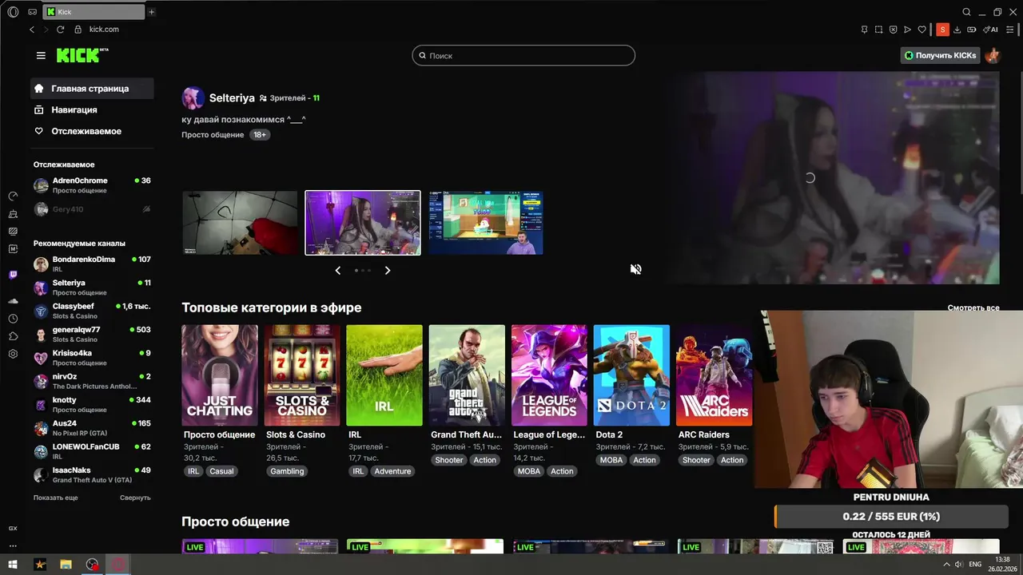Open GX Control speedometer sidebar icon
This screenshot has height=575, width=1023.
coord(13,196)
